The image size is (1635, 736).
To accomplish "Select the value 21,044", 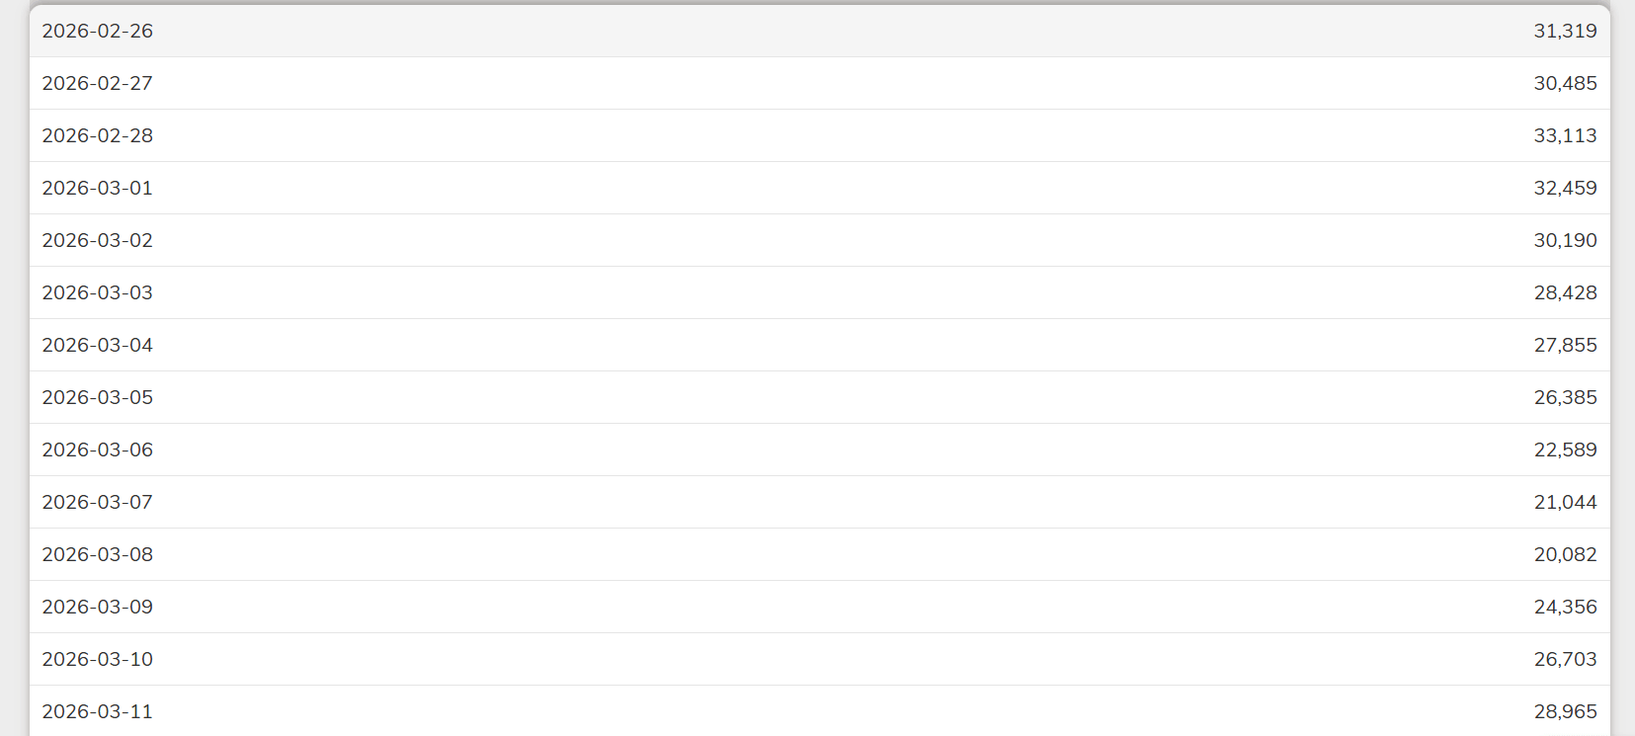I will coord(1565,502).
